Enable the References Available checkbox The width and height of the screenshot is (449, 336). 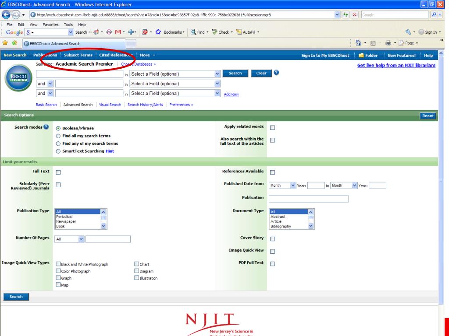click(x=272, y=172)
